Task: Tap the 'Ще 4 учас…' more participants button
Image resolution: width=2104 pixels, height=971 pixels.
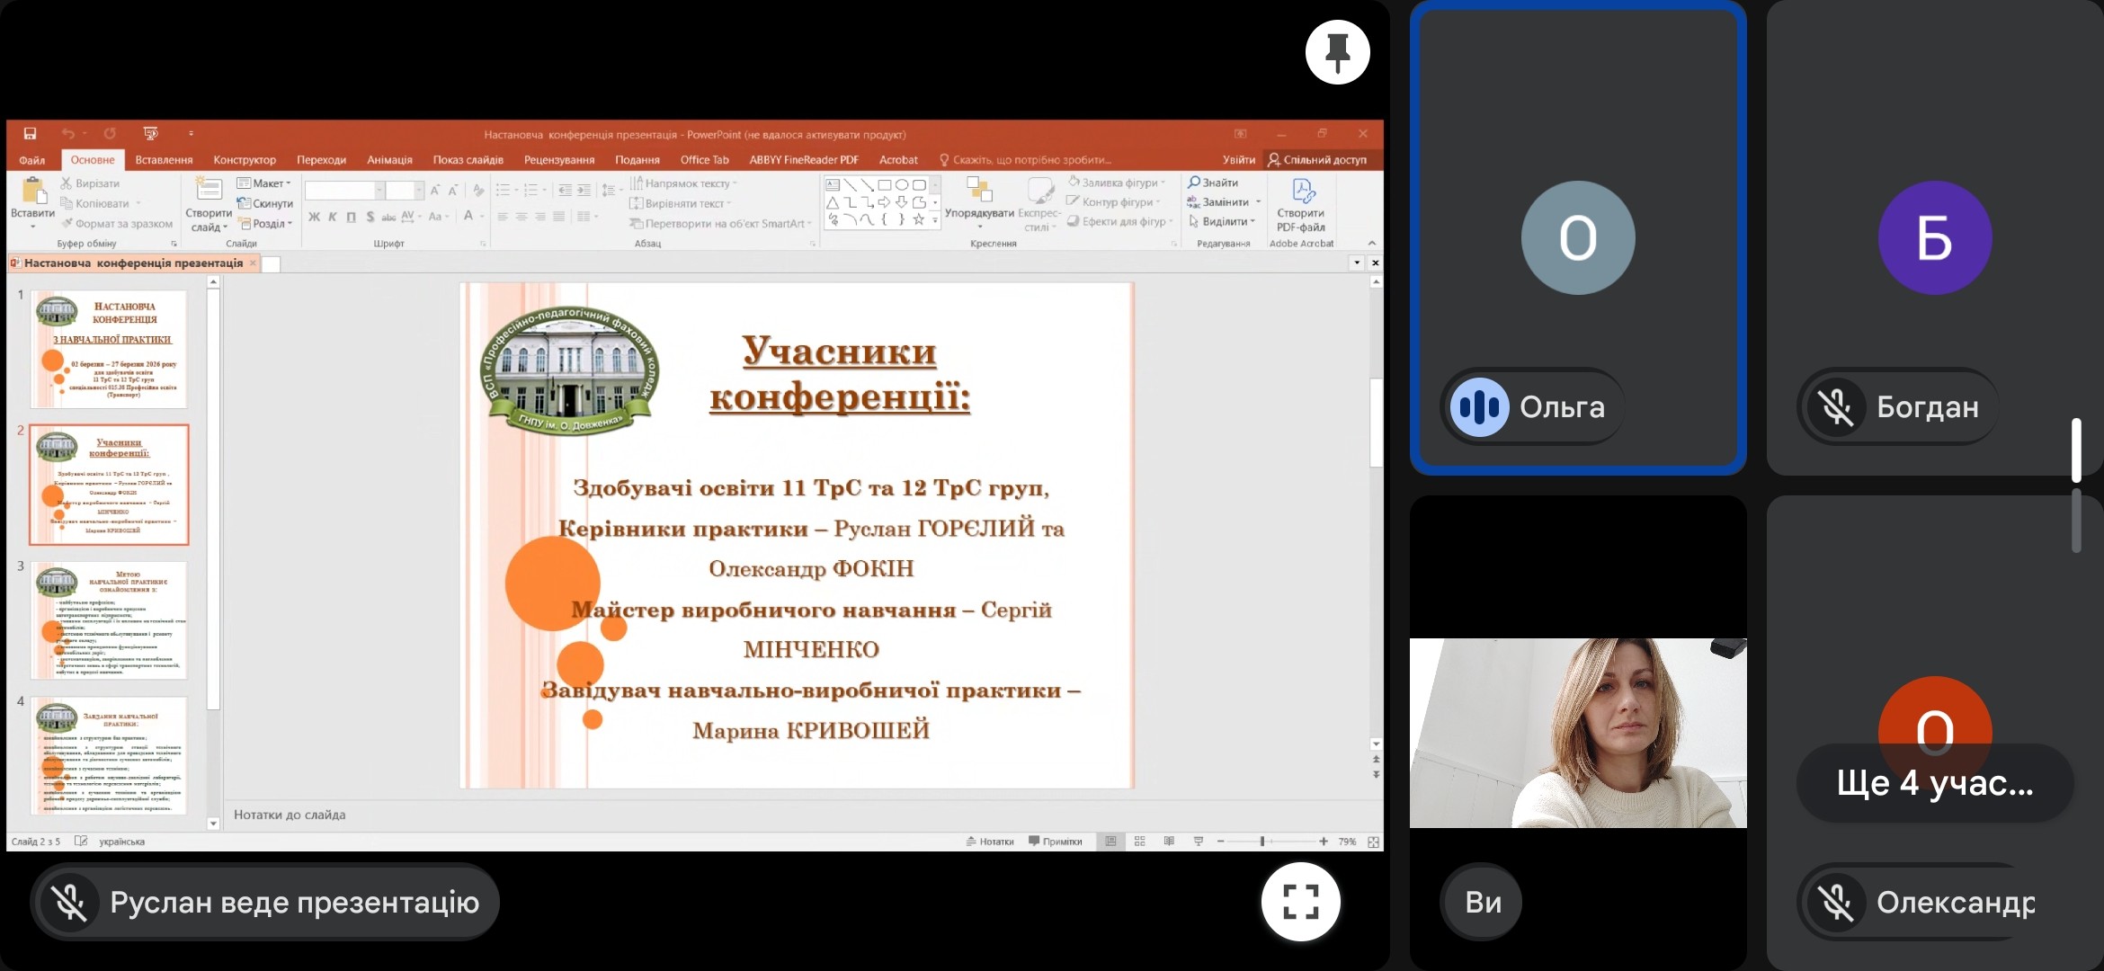Action: click(x=1934, y=783)
